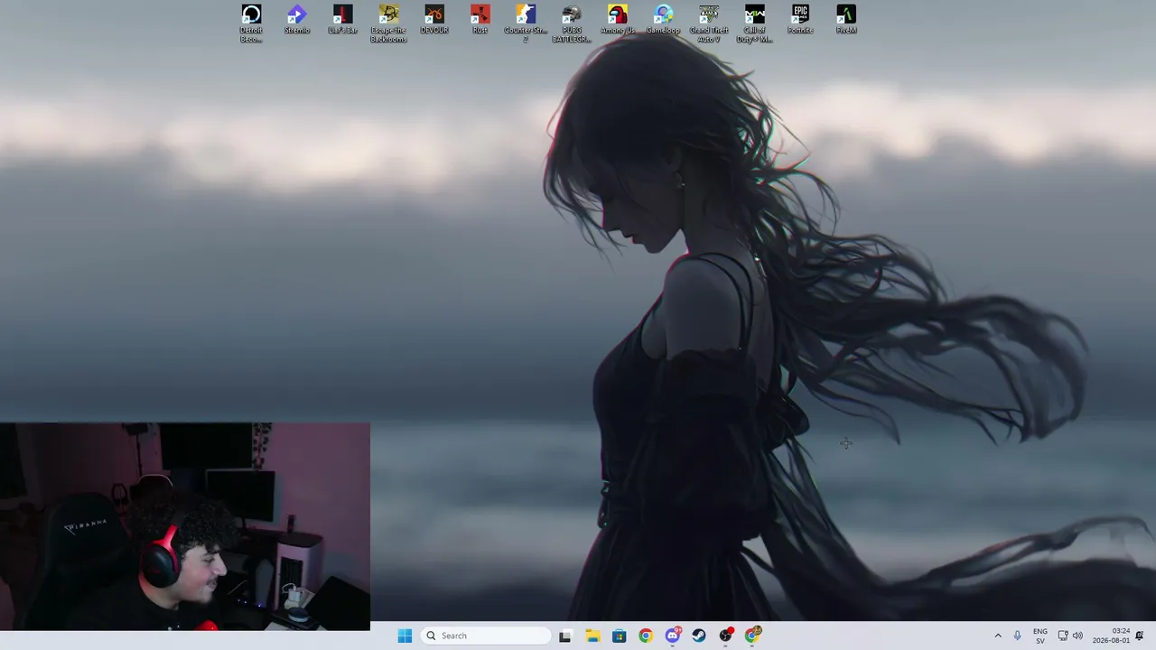The width and height of the screenshot is (1156, 650).
Task: Open Microsoft Store from the taskbar
Action: click(x=619, y=636)
